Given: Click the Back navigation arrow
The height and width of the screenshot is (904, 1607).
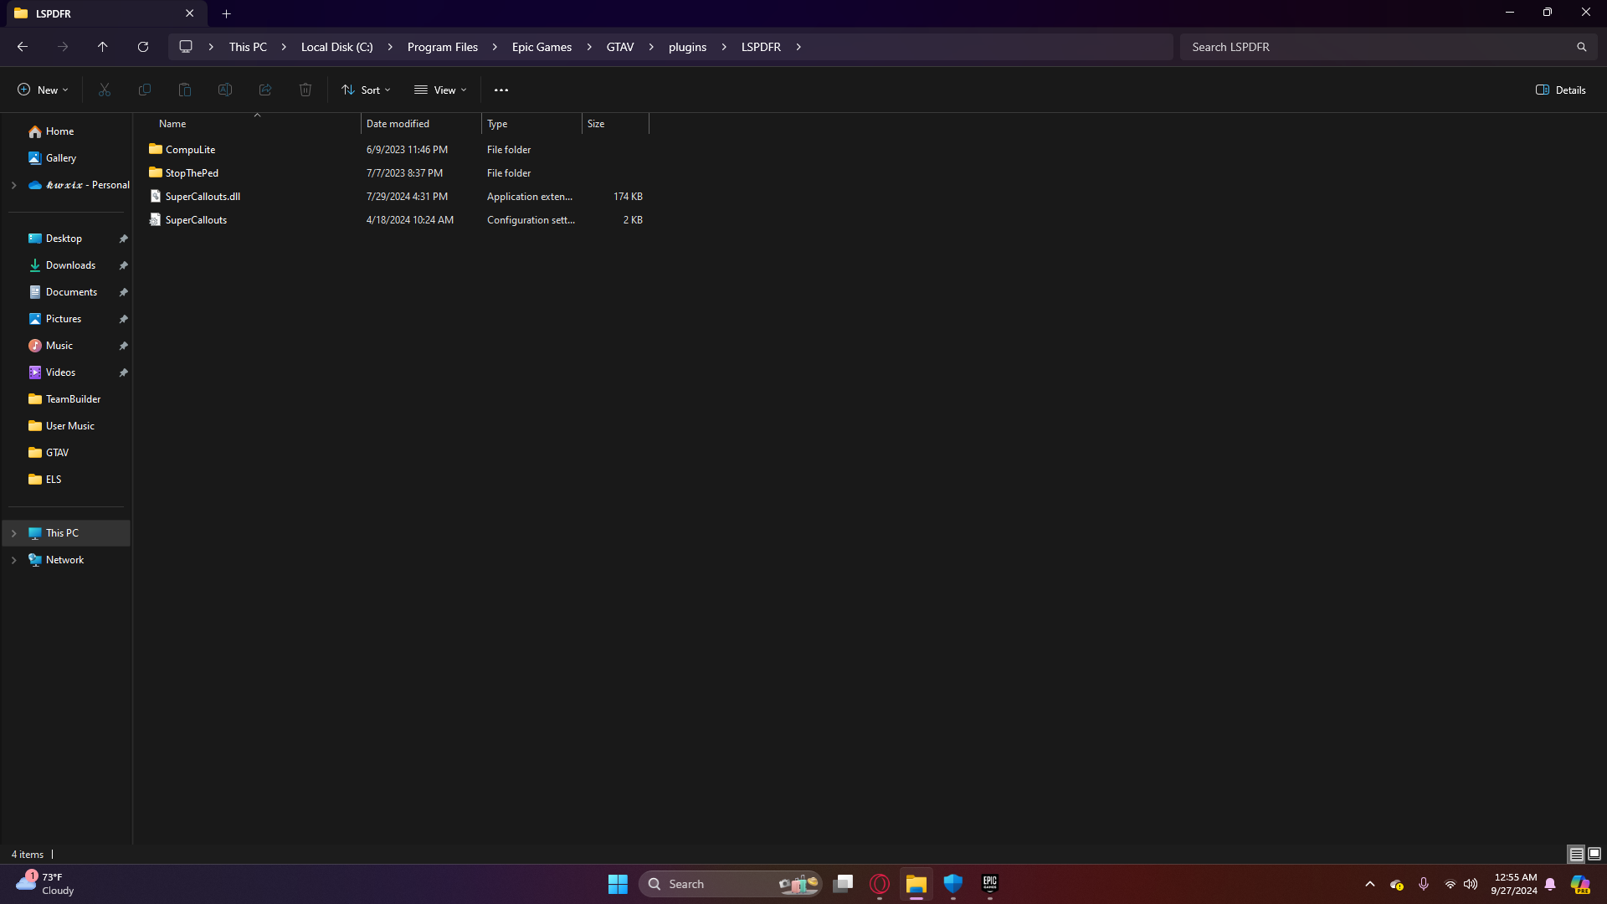Looking at the screenshot, I should coord(23,47).
